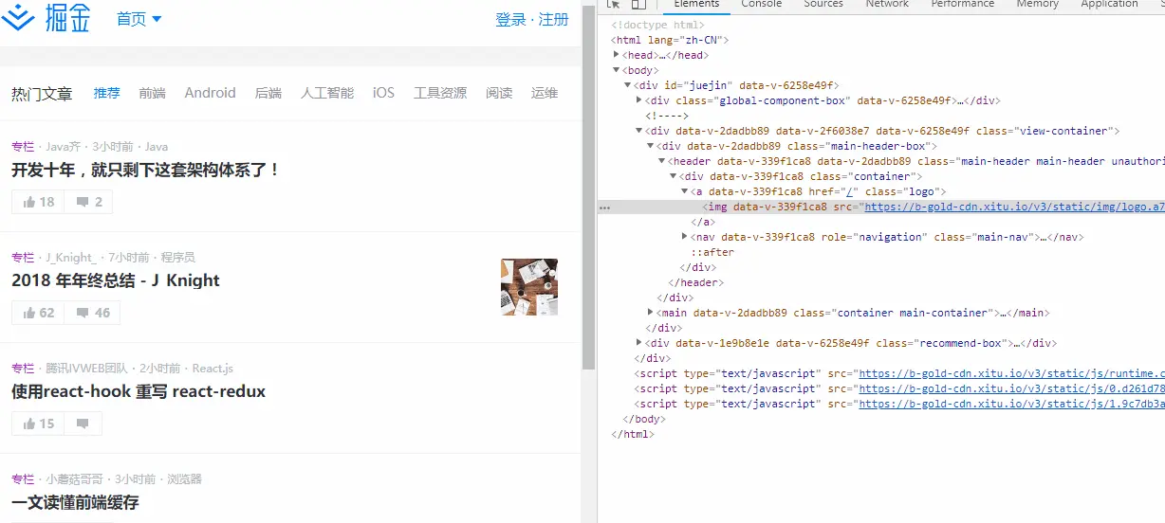Click author J_Knight_ in article meta
The height and width of the screenshot is (523, 1165).
point(71,258)
